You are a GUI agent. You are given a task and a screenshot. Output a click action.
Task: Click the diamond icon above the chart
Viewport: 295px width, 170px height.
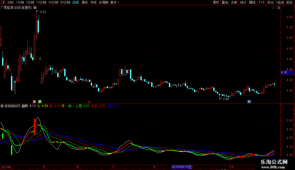(x=274, y=8)
